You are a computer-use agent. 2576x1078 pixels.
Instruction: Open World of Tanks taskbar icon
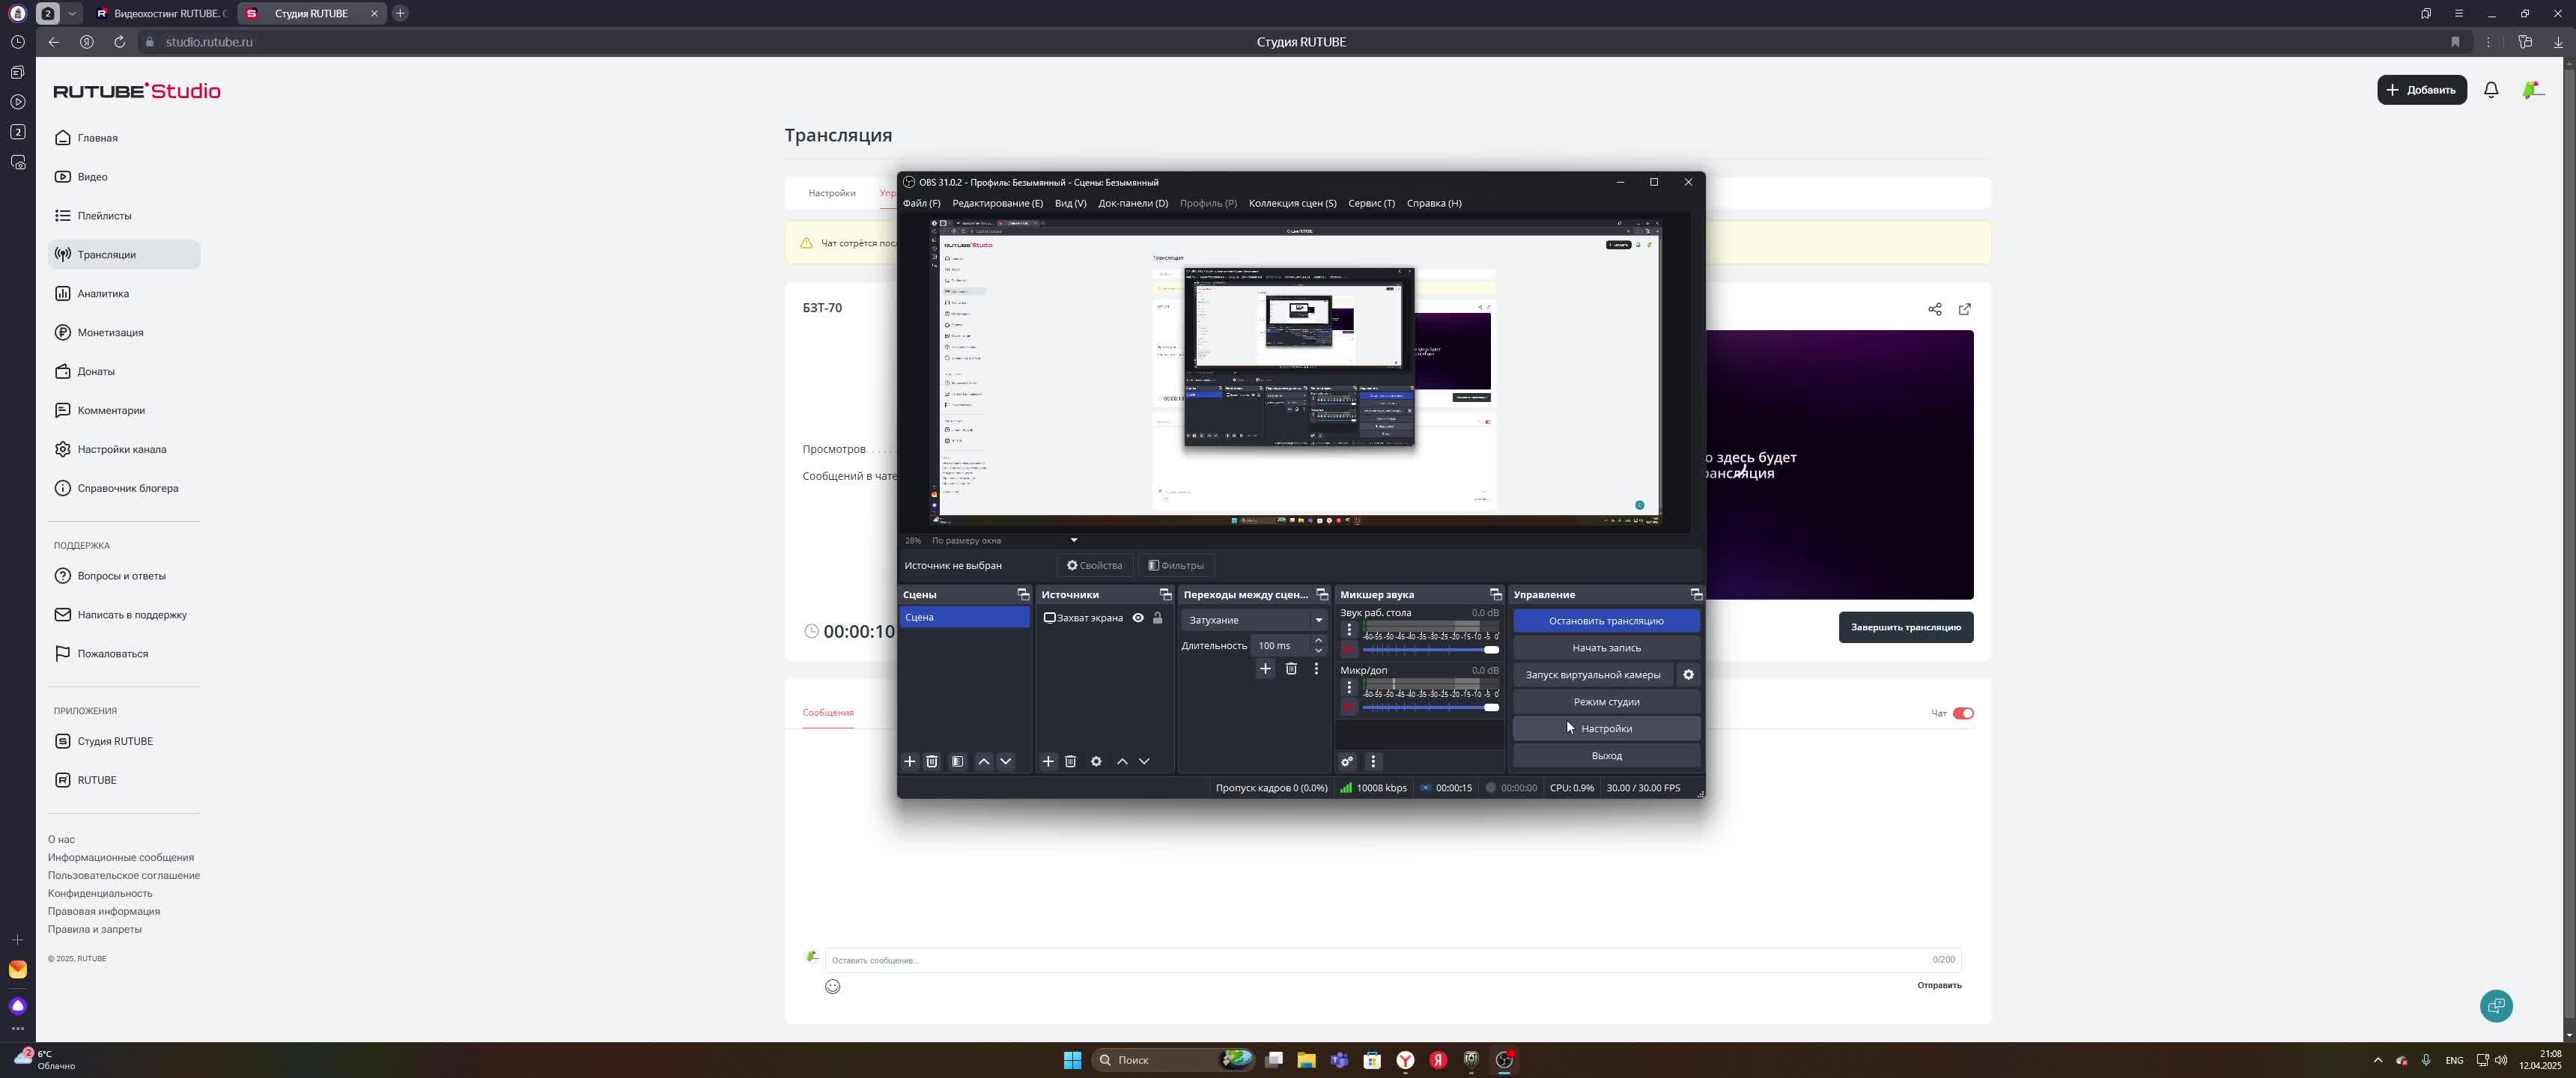click(1470, 1060)
